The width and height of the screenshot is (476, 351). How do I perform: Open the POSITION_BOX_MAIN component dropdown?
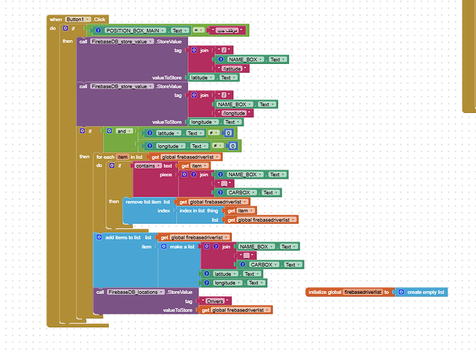[161, 31]
